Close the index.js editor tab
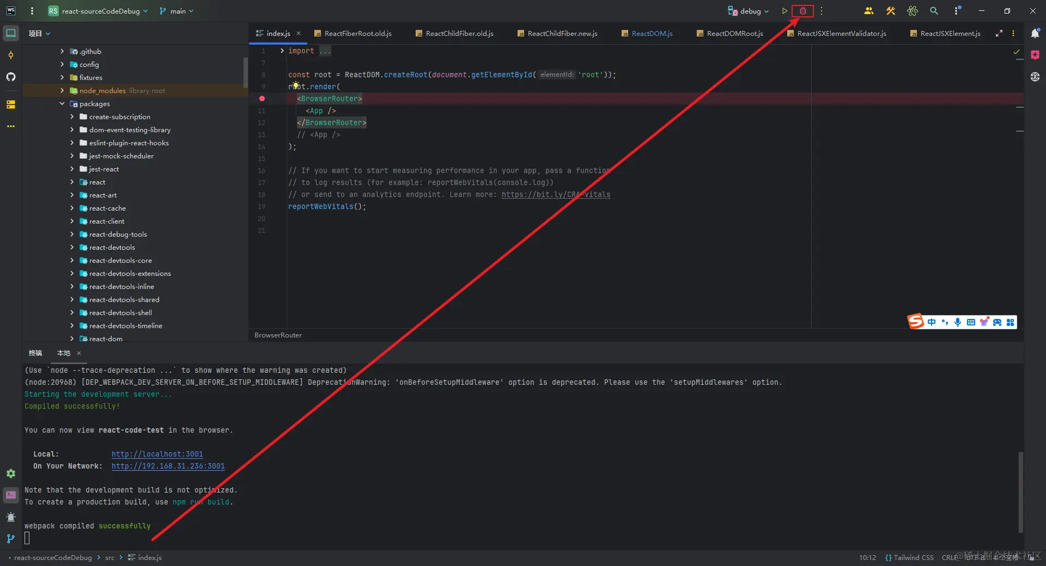Image resolution: width=1046 pixels, height=566 pixels. click(299, 33)
